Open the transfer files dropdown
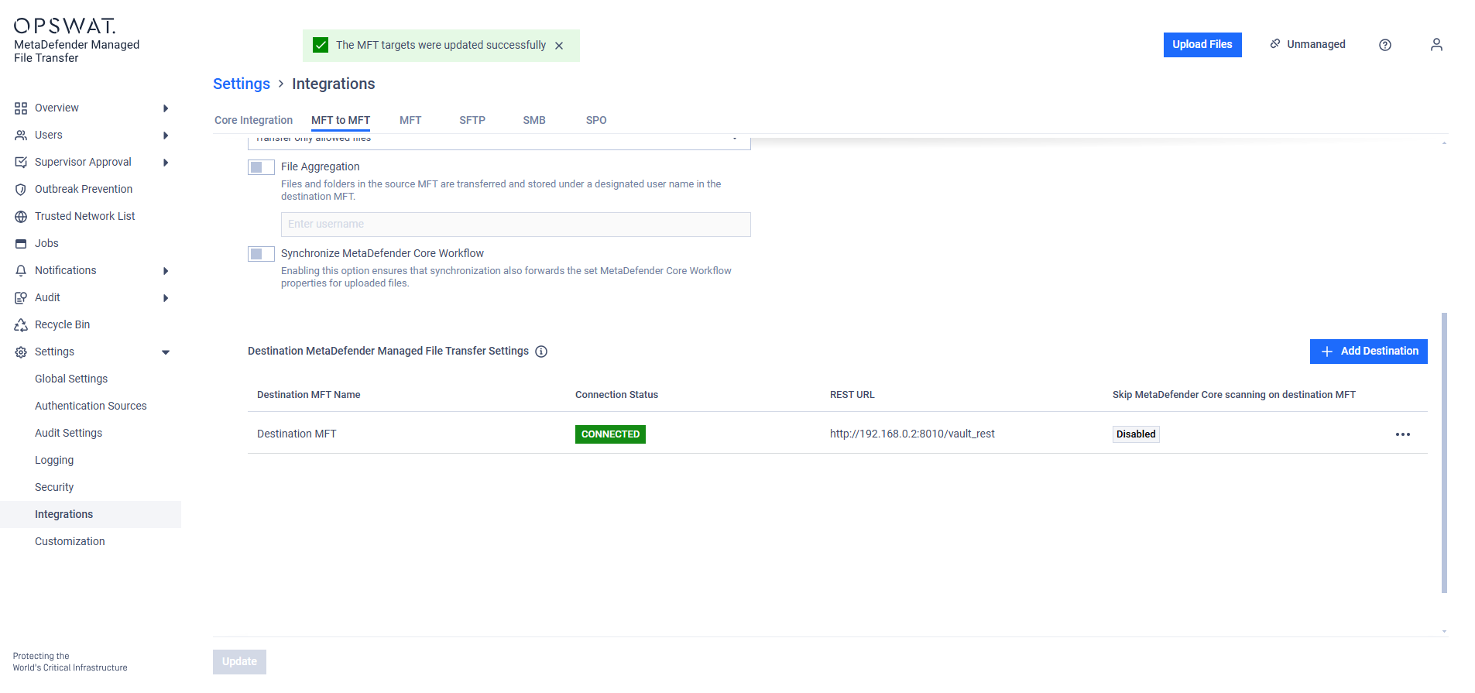The height and width of the screenshot is (693, 1475). 499,142
